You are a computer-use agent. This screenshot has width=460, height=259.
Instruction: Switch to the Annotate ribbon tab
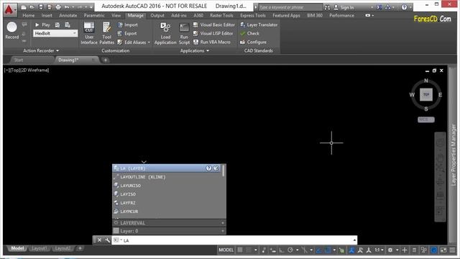point(68,15)
